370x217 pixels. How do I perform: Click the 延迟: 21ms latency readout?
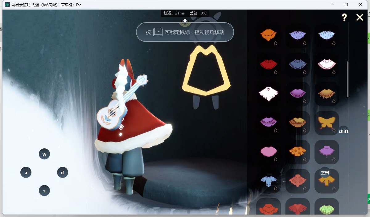[x=174, y=13]
